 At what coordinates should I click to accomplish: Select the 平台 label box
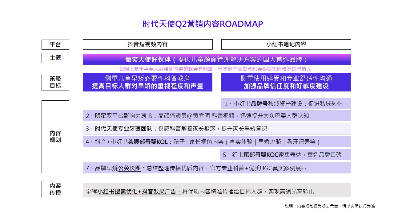tap(55, 45)
